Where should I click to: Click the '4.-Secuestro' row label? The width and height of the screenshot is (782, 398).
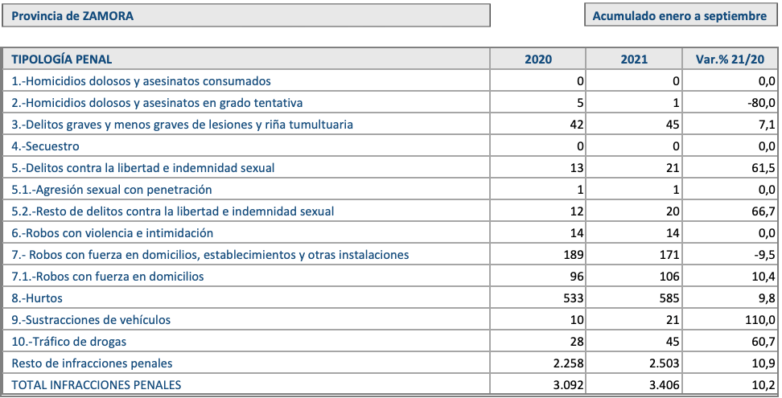point(45,146)
